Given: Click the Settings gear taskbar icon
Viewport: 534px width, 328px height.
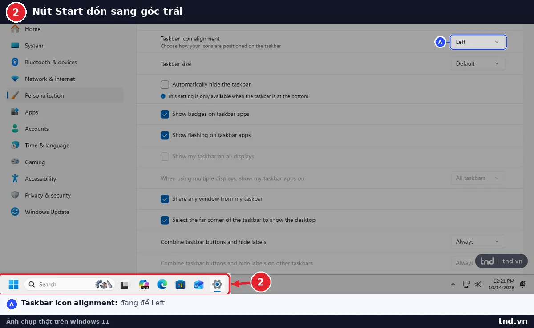Looking at the screenshot, I should tap(217, 285).
